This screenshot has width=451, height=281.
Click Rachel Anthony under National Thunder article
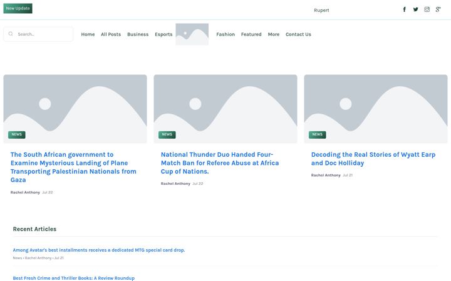pyautogui.click(x=175, y=184)
